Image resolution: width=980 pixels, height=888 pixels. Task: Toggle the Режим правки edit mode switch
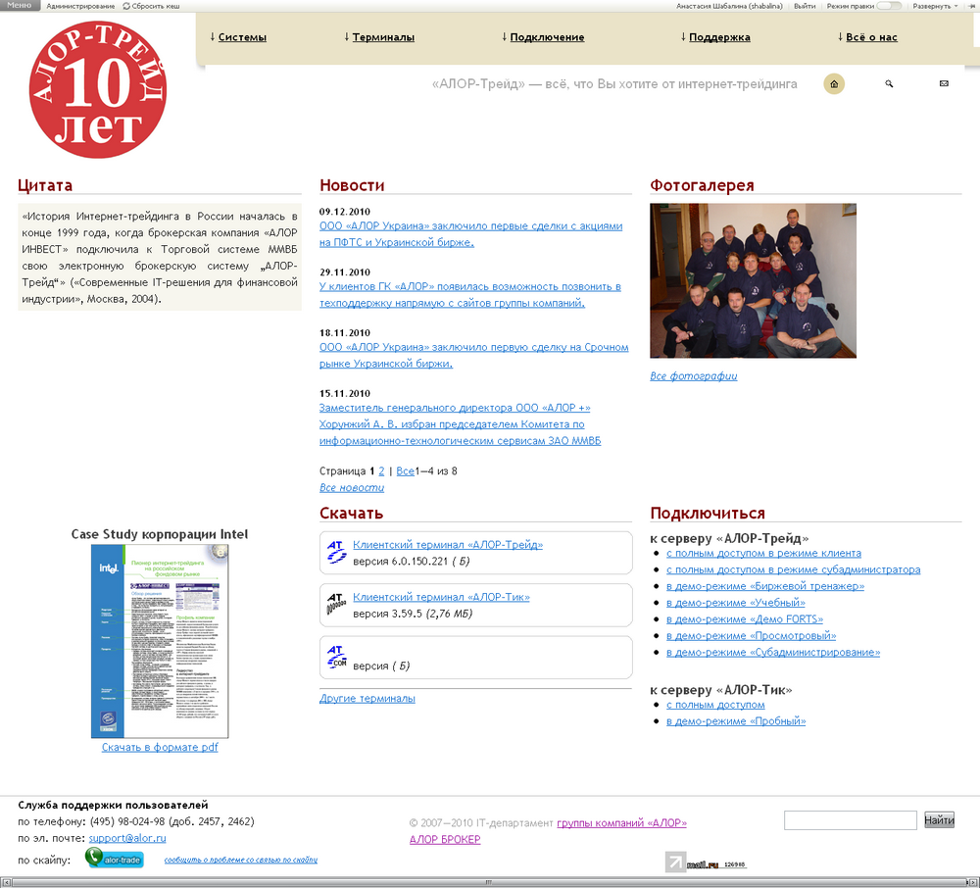(x=889, y=6)
